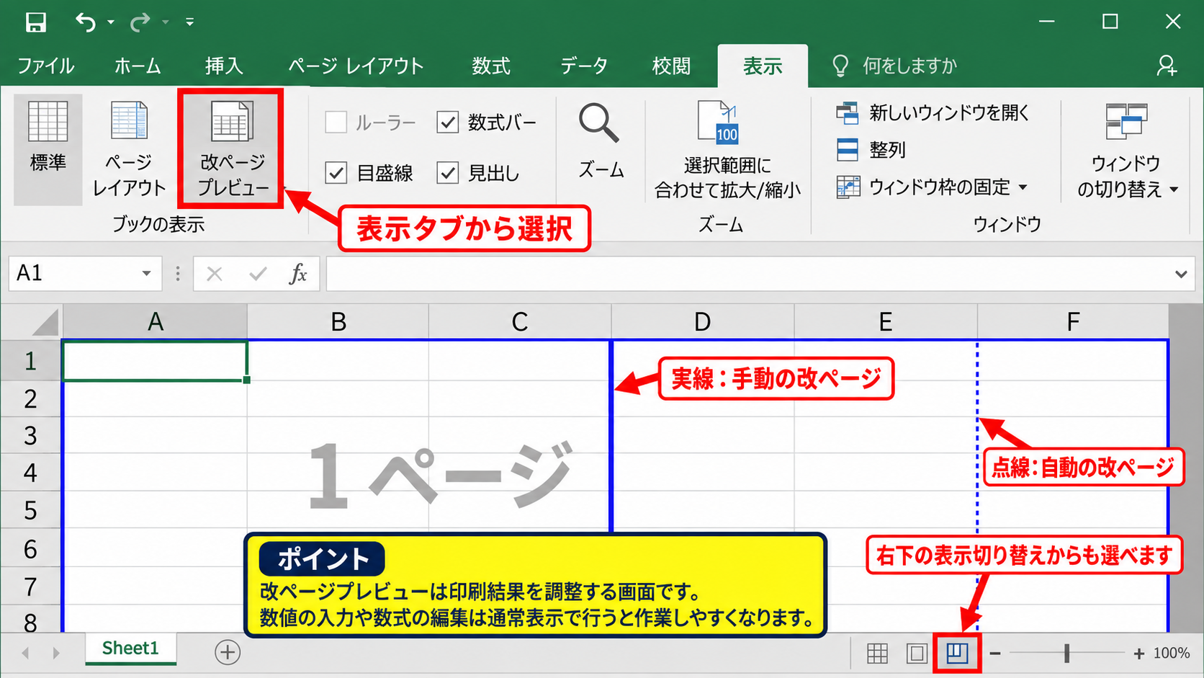Switch to the ホーム tab
The height and width of the screenshot is (678, 1204).
138,66
